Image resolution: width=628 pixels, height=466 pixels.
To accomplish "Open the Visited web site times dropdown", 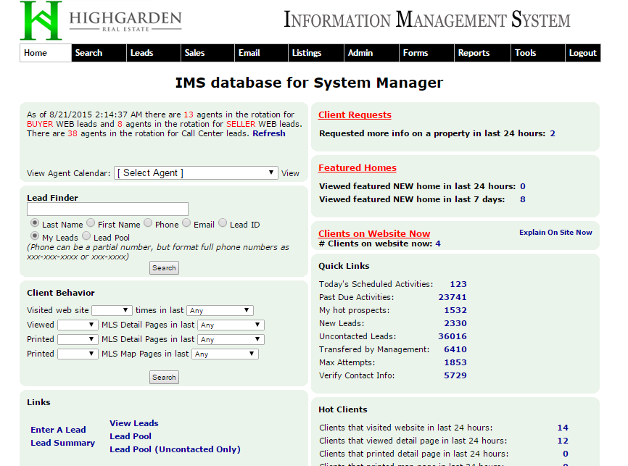I will click(x=112, y=310).
